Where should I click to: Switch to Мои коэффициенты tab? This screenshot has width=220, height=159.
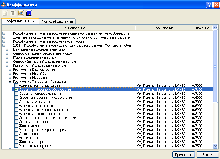point(57,21)
